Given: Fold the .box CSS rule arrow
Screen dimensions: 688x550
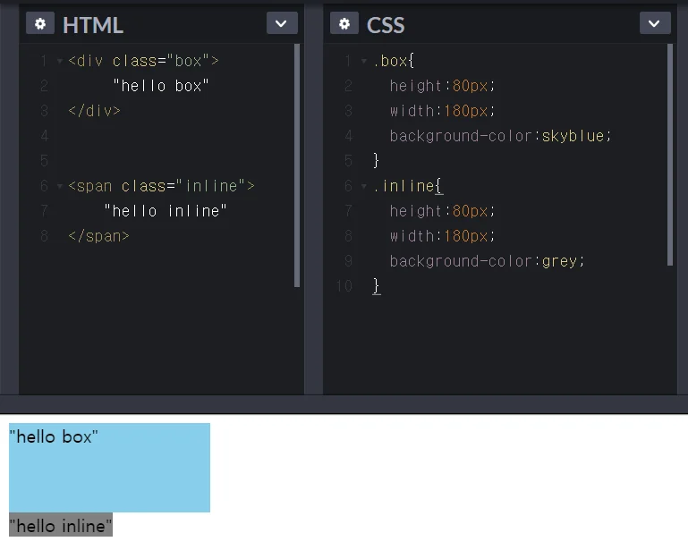Looking at the screenshot, I should 364,62.
